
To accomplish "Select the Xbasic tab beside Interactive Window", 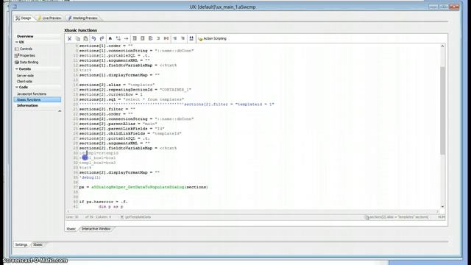I will [x=71, y=229].
